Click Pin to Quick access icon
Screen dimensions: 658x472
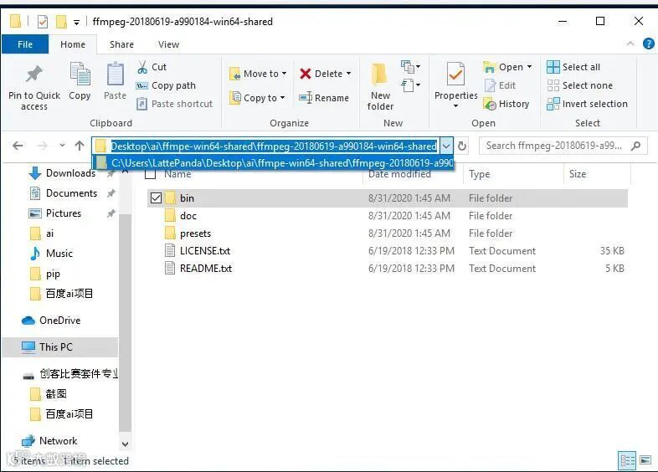(34, 74)
